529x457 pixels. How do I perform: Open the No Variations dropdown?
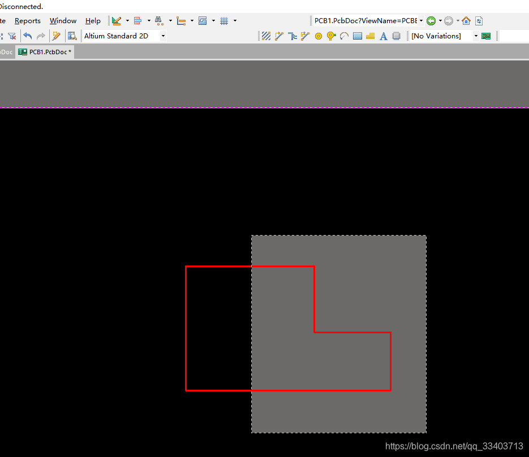[x=476, y=36]
